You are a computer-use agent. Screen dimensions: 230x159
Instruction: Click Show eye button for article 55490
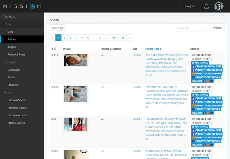pos(197,91)
